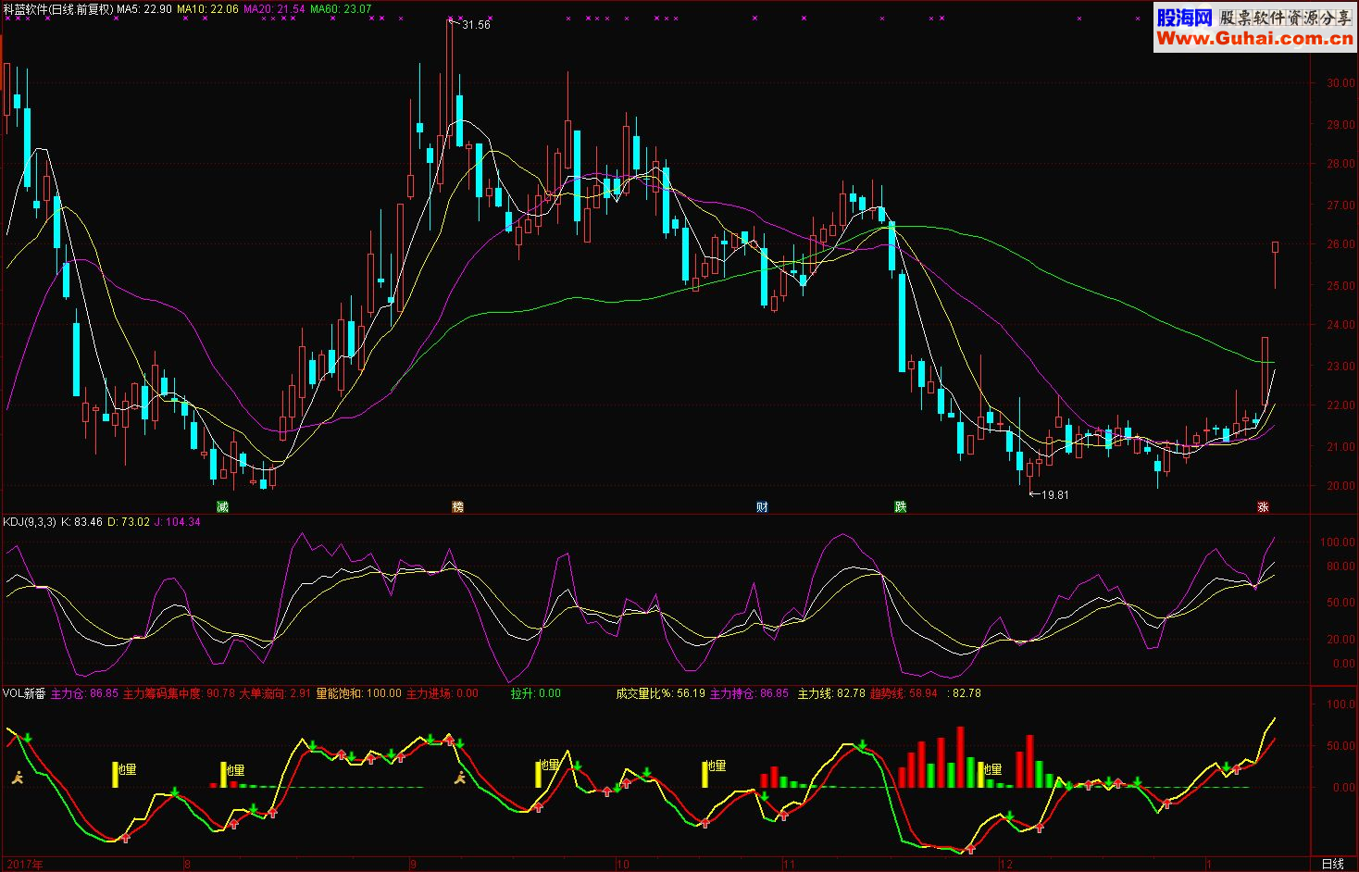This screenshot has width=1359, height=872.
Task: Click the first running-man icon in VOL panel
Action: [x=17, y=778]
